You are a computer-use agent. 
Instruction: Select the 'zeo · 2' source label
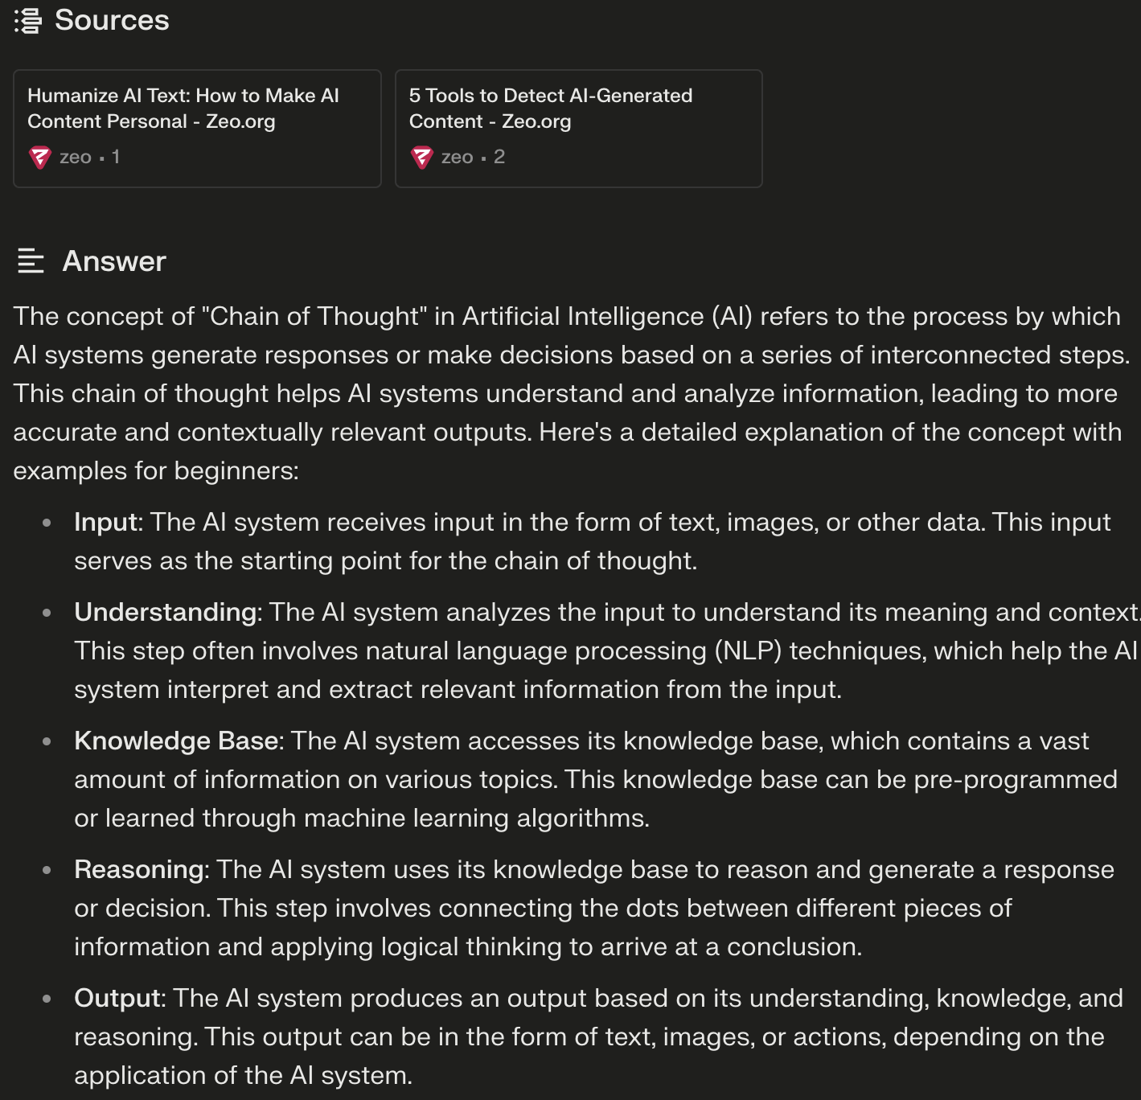pos(473,157)
